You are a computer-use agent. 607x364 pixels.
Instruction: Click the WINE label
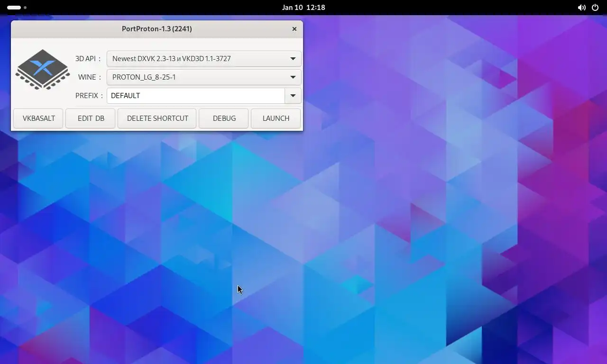pos(90,77)
